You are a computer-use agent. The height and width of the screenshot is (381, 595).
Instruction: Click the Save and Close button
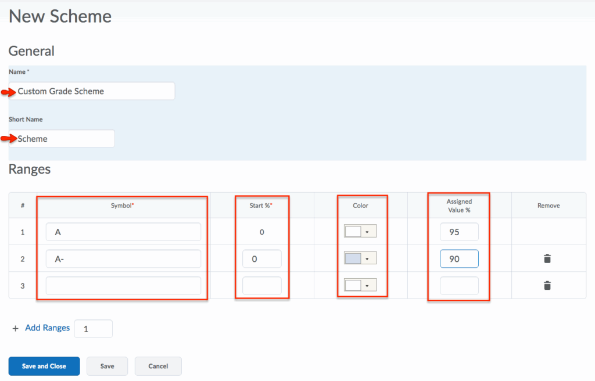(44, 366)
